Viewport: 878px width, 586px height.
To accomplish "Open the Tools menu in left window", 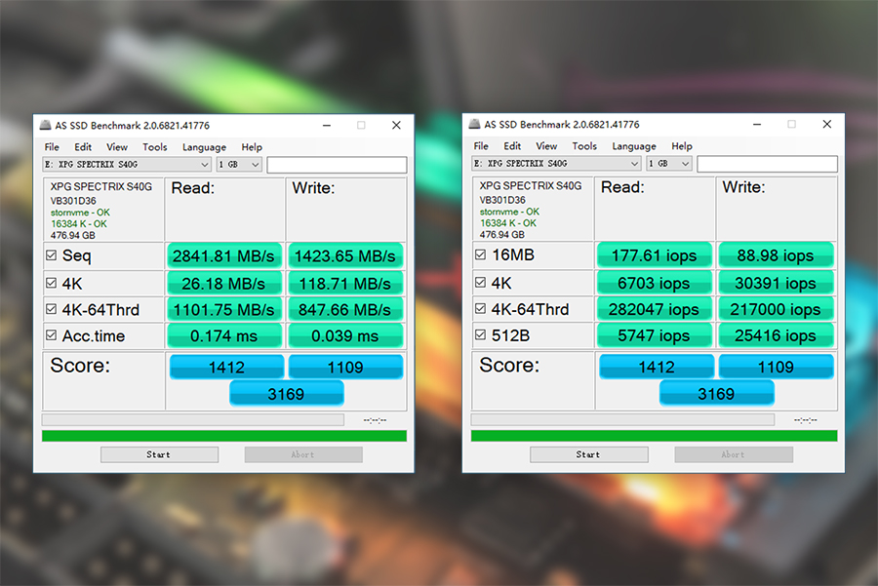I will pos(154,147).
